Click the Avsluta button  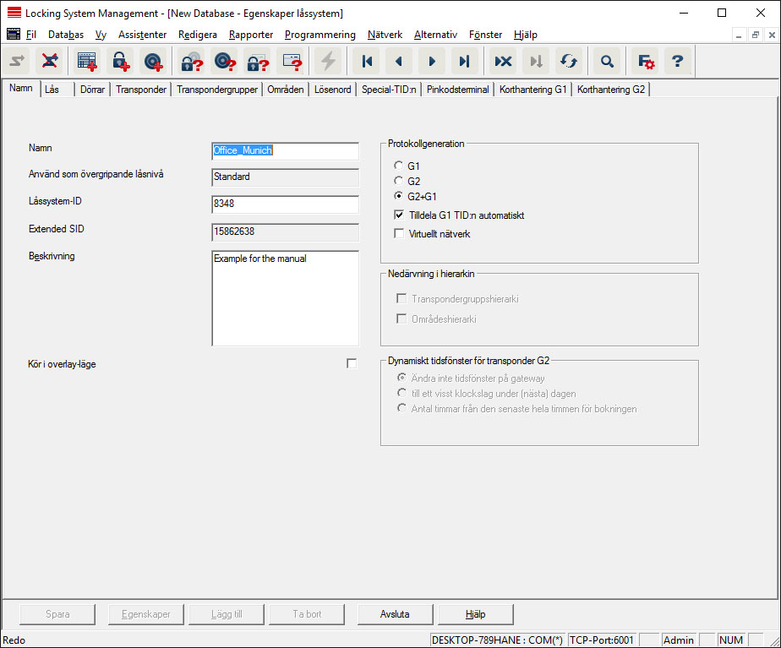pyautogui.click(x=395, y=614)
